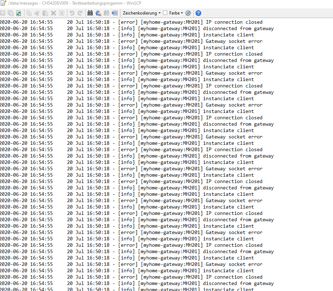
Task: Click the pencil document icon in title bar
Action: coord(3,3)
